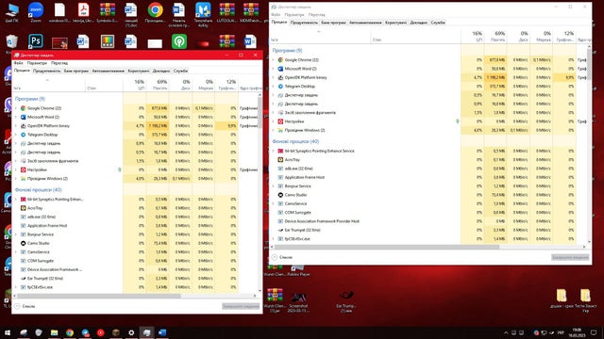Screen dimensions: 604x339
Task: Show hidden tray icons chevron
Action: pyautogui.click(x=506, y=332)
